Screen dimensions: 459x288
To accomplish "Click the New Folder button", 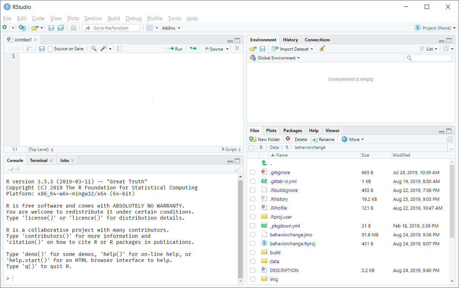I will click(x=264, y=139).
